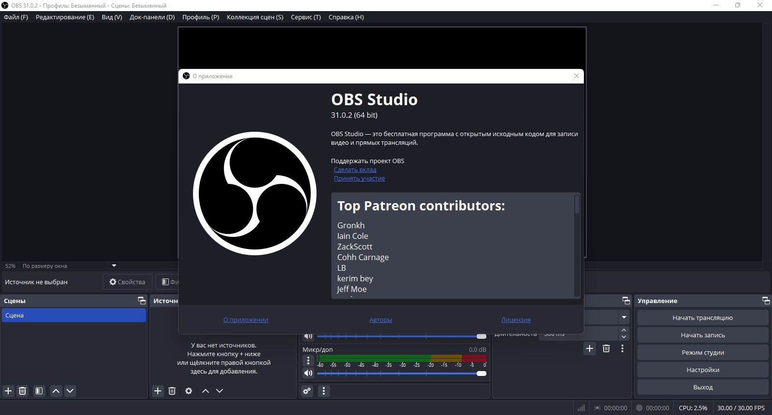The height and width of the screenshot is (415, 772).
Task: Click the Выход button
Action: pyautogui.click(x=703, y=387)
